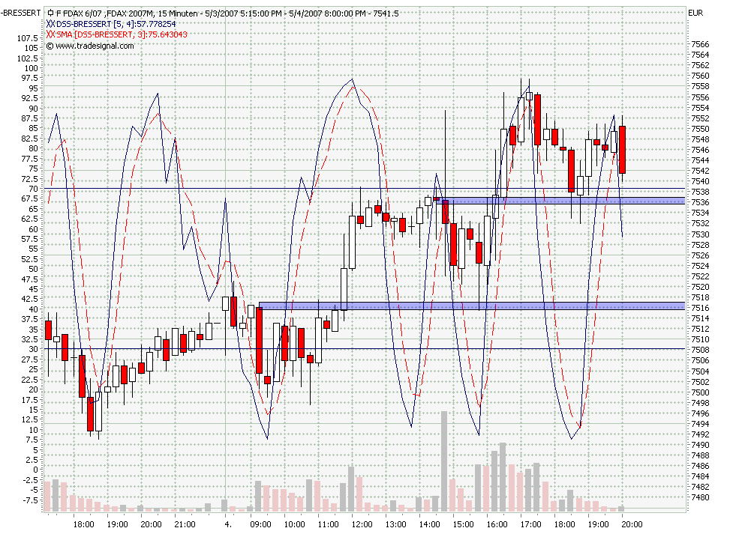Click the 107.5 oscillator scale label

coord(28,38)
